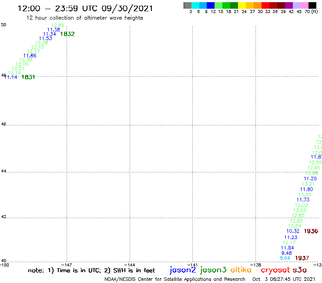
Task: Click the 12.85 wave height reading
Action: (x=298, y=216)
